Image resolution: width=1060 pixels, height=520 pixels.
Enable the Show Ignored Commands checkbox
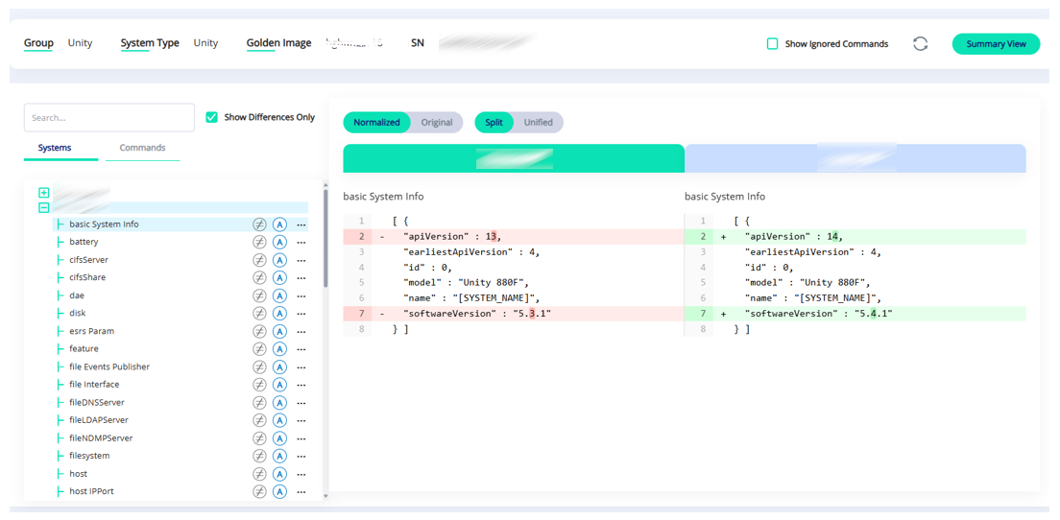(x=772, y=44)
